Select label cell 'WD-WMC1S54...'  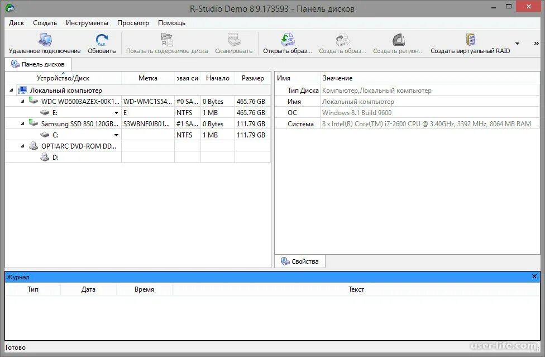(148, 102)
